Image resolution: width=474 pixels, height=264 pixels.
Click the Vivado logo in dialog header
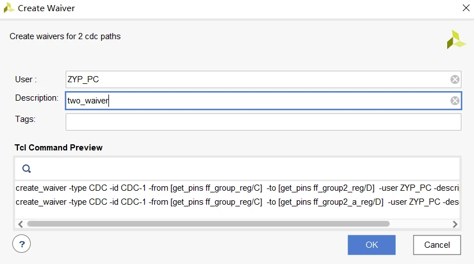tap(456, 39)
